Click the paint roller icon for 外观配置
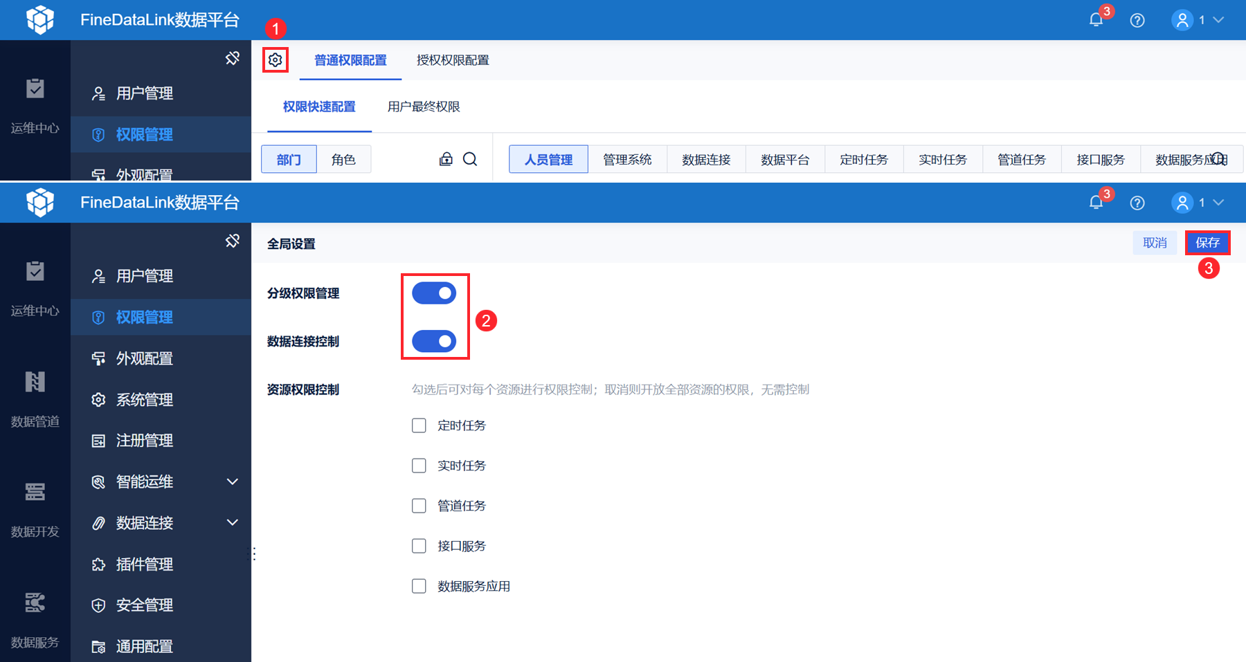Viewport: 1246px width, 662px height. click(x=98, y=358)
